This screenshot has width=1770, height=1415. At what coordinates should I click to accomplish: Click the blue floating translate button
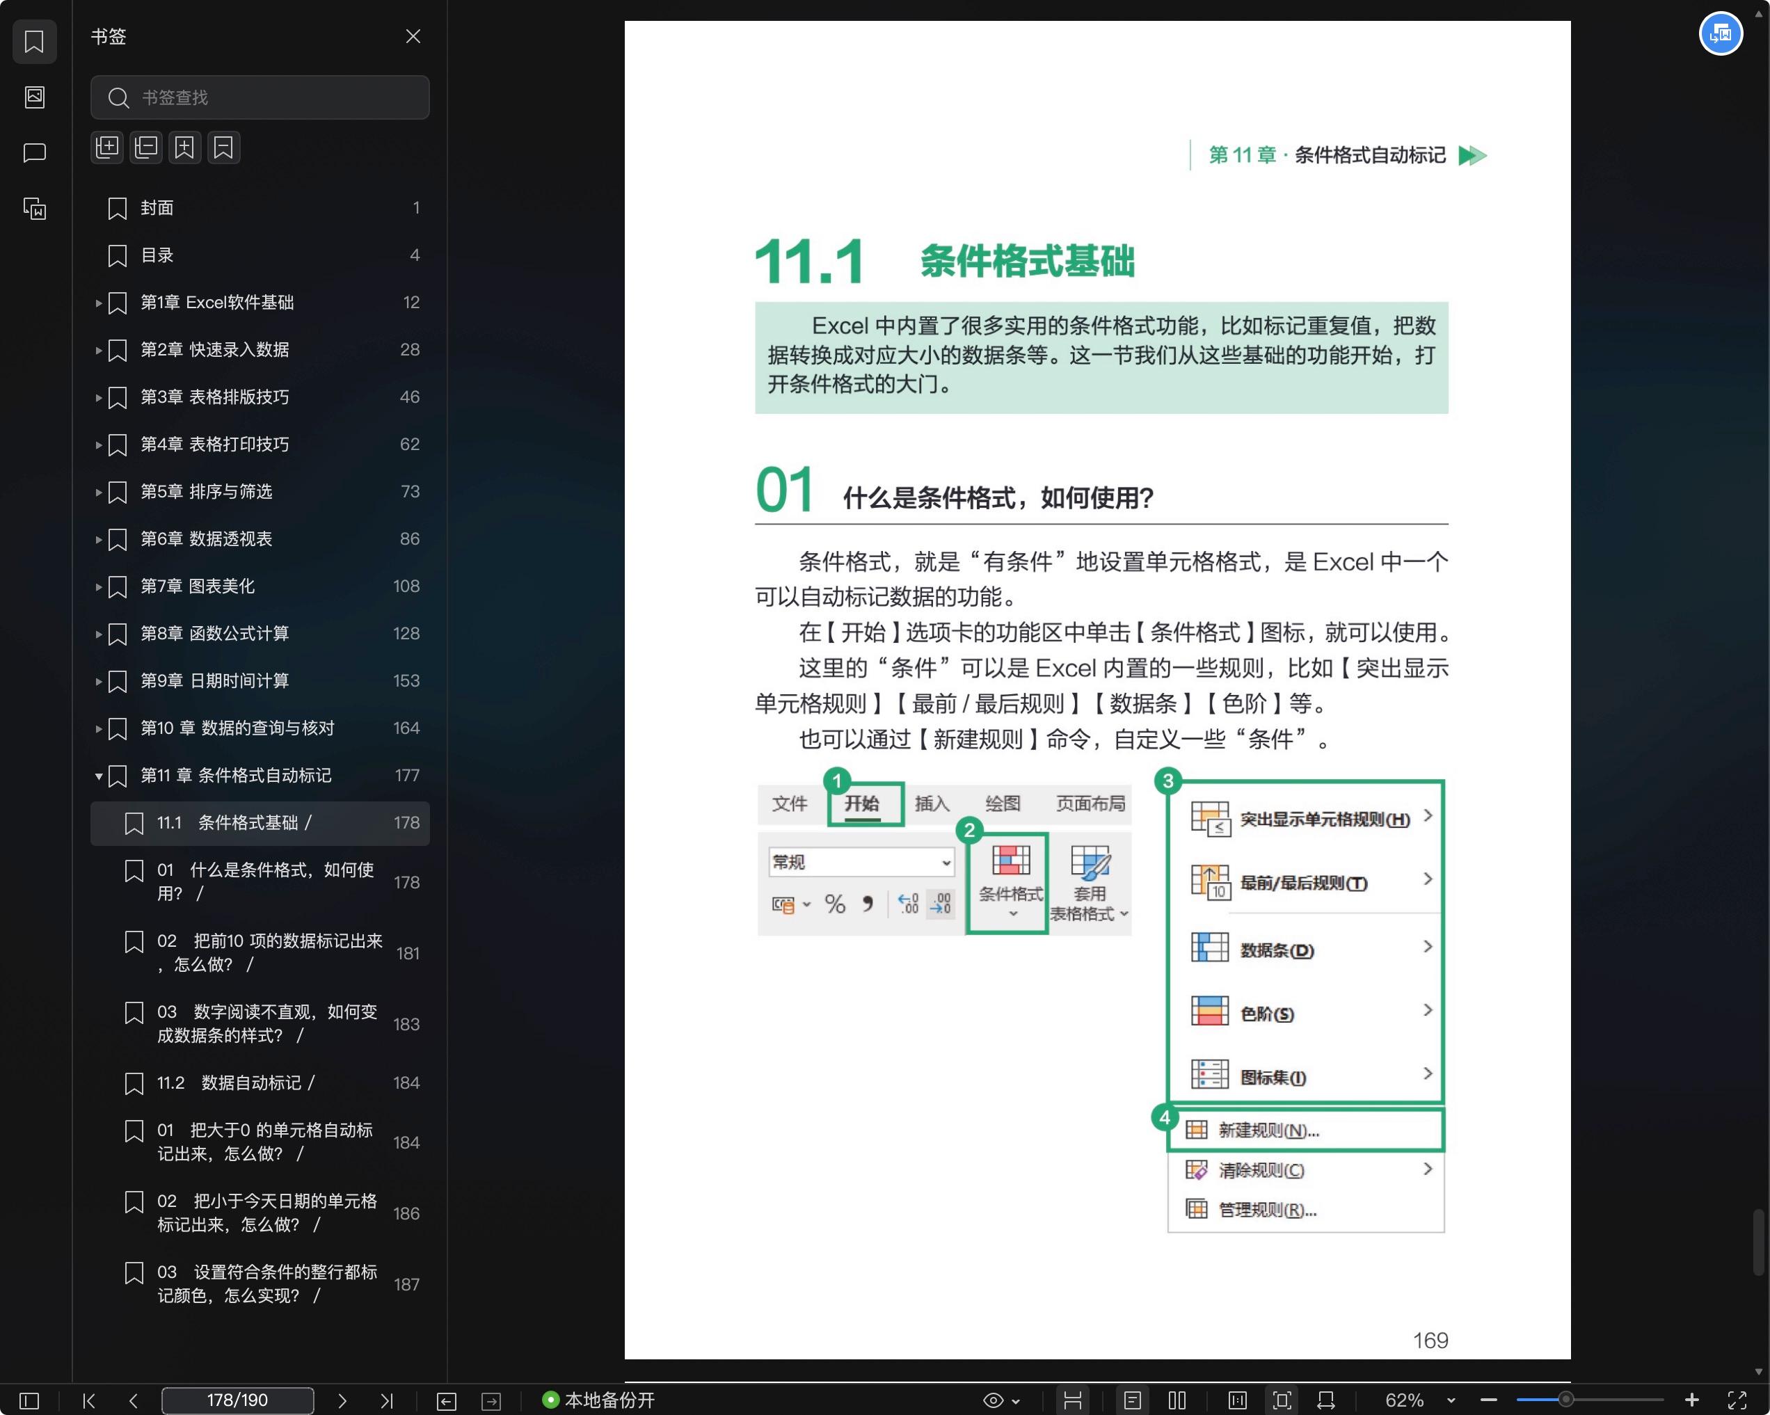1721,33
